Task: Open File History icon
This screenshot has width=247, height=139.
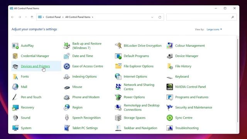Action: point(170,66)
